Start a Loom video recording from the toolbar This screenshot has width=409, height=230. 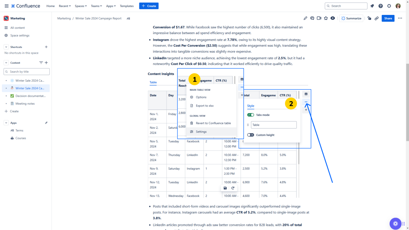[x=319, y=18]
